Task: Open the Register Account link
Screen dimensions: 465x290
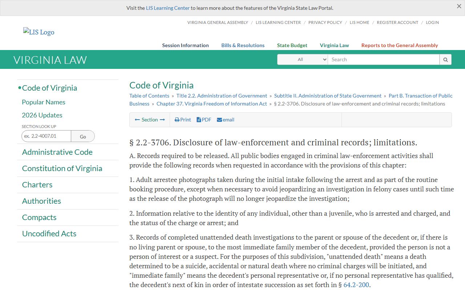Action: [397, 22]
